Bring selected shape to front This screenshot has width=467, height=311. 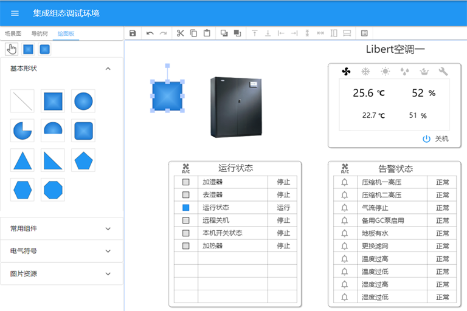(x=224, y=33)
